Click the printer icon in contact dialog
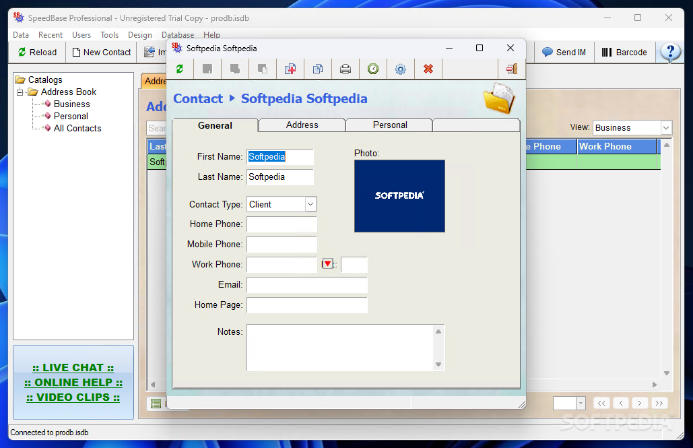This screenshot has width=693, height=448. click(x=345, y=69)
